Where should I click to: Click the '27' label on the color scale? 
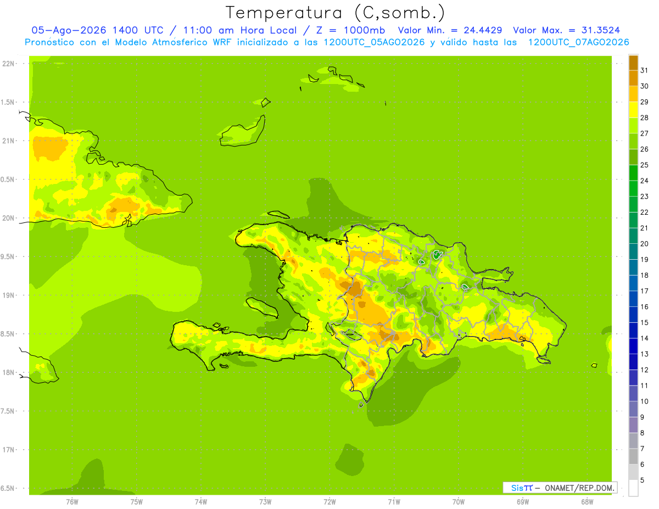click(644, 133)
